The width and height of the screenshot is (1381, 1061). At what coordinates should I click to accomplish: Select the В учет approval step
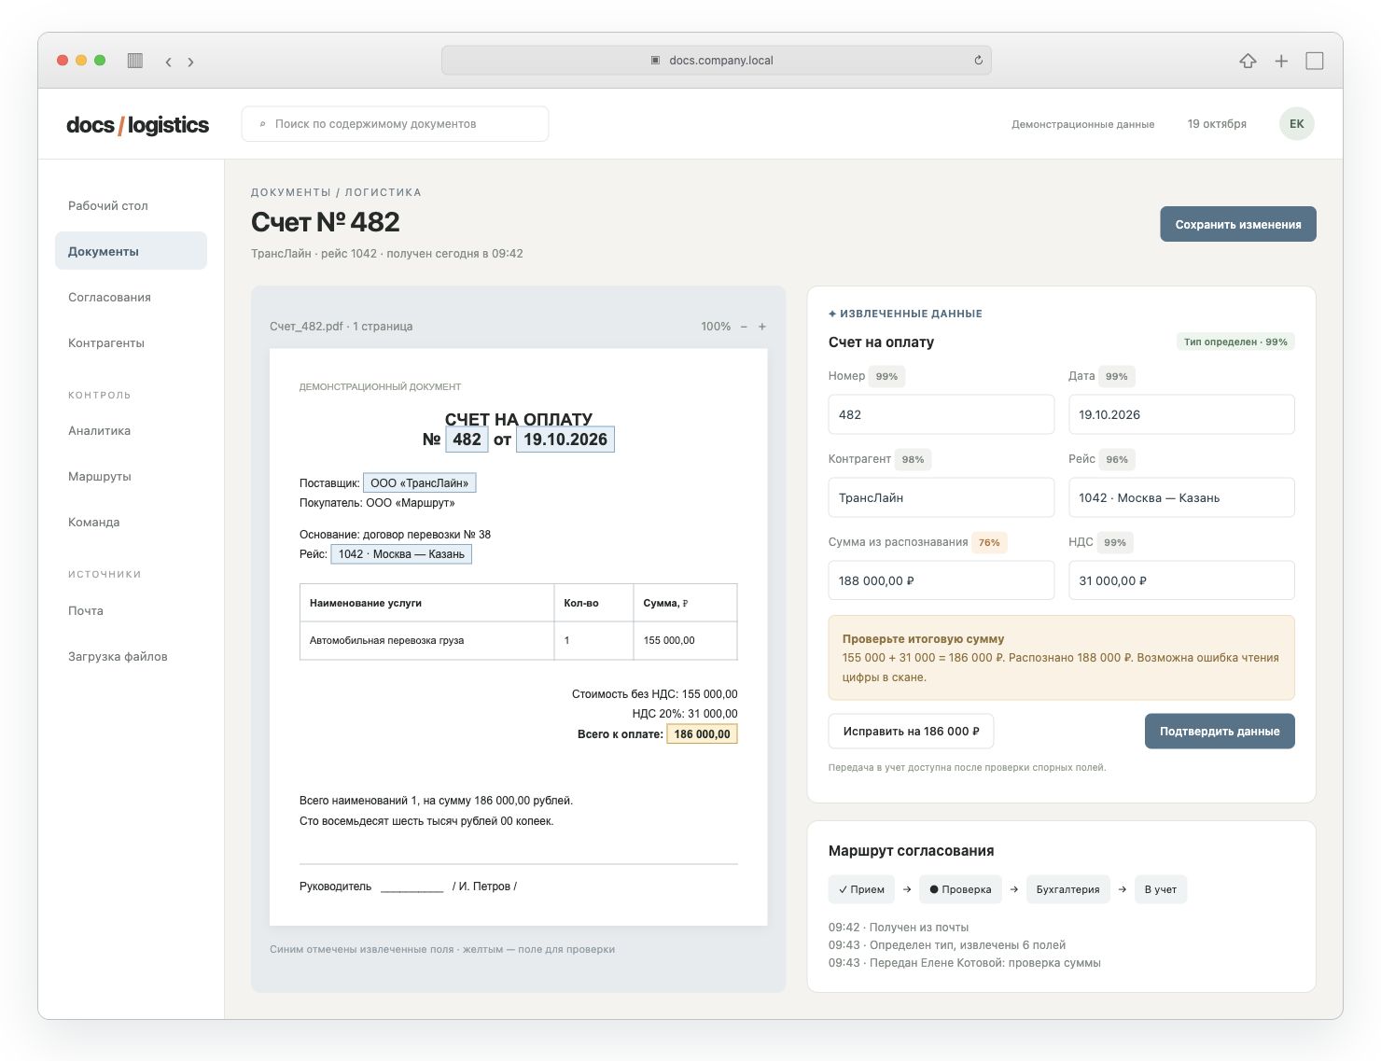[x=1161, y=889]
